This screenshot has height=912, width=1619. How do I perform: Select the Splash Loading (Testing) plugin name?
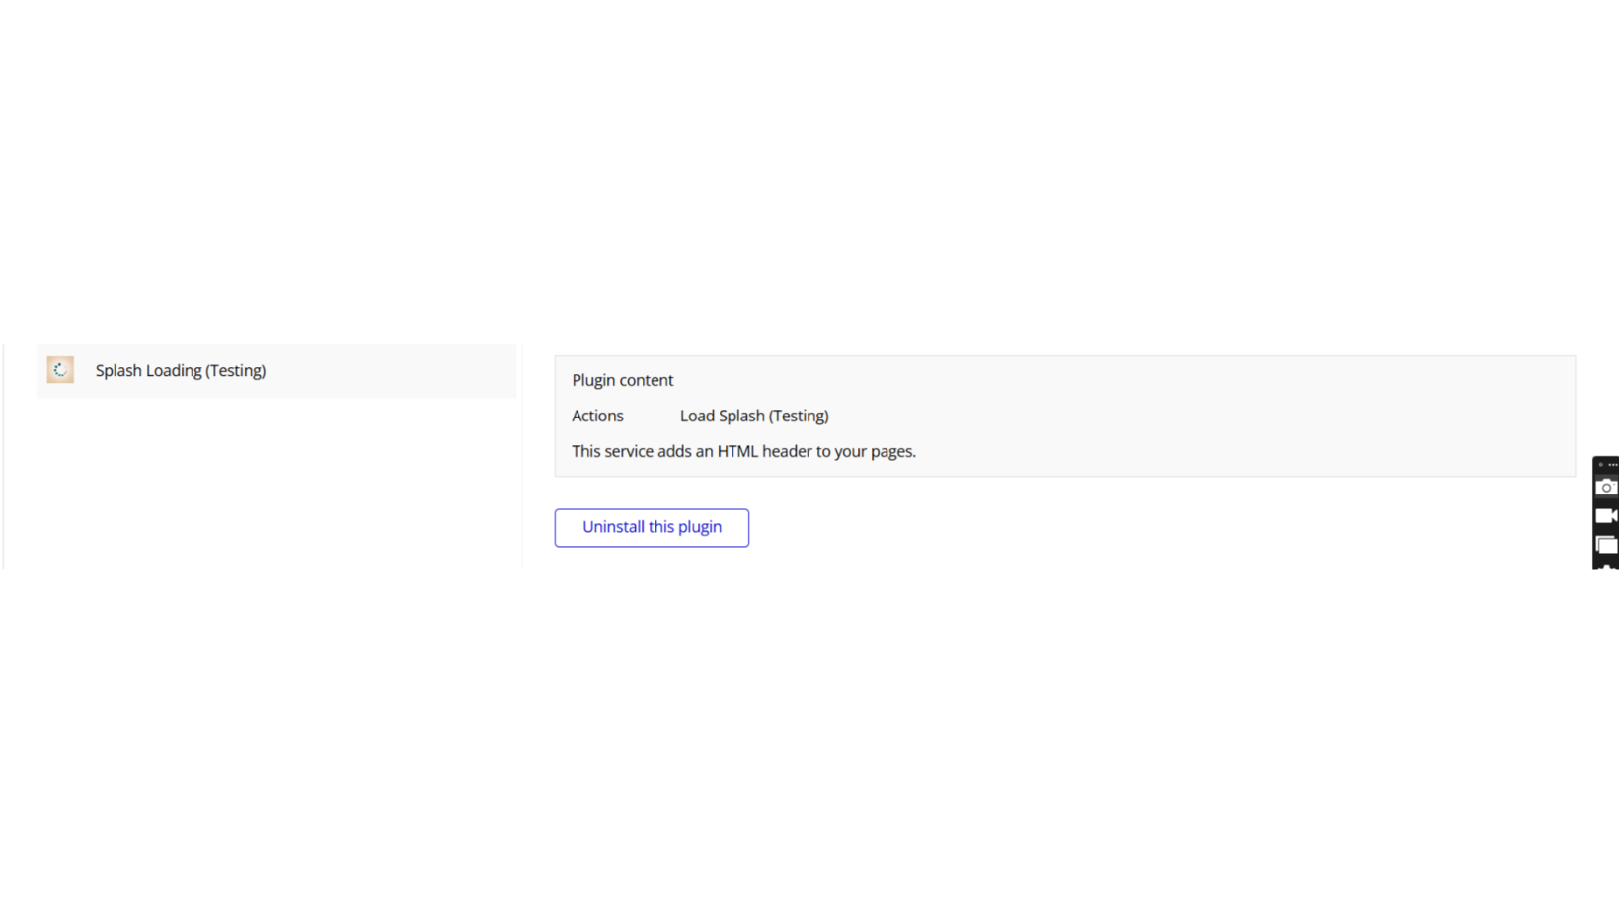pyautogui.click(x=181, y=371)
